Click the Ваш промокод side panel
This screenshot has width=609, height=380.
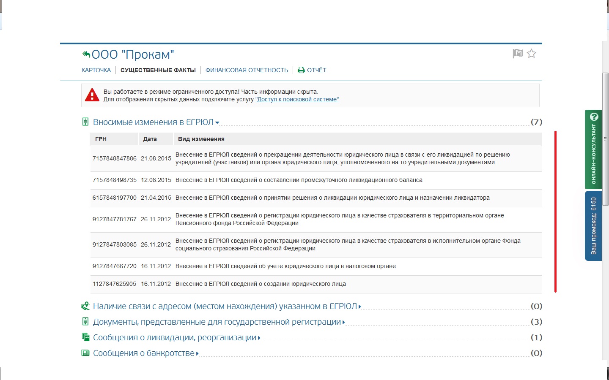click(x=593, y=226)
